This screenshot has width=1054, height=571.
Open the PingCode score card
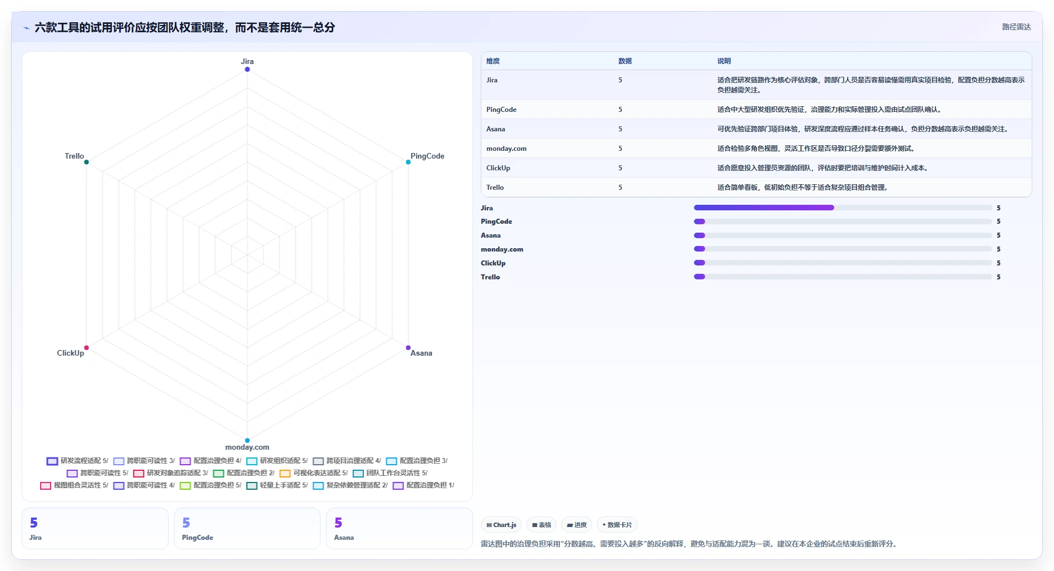tap(247, 528)
